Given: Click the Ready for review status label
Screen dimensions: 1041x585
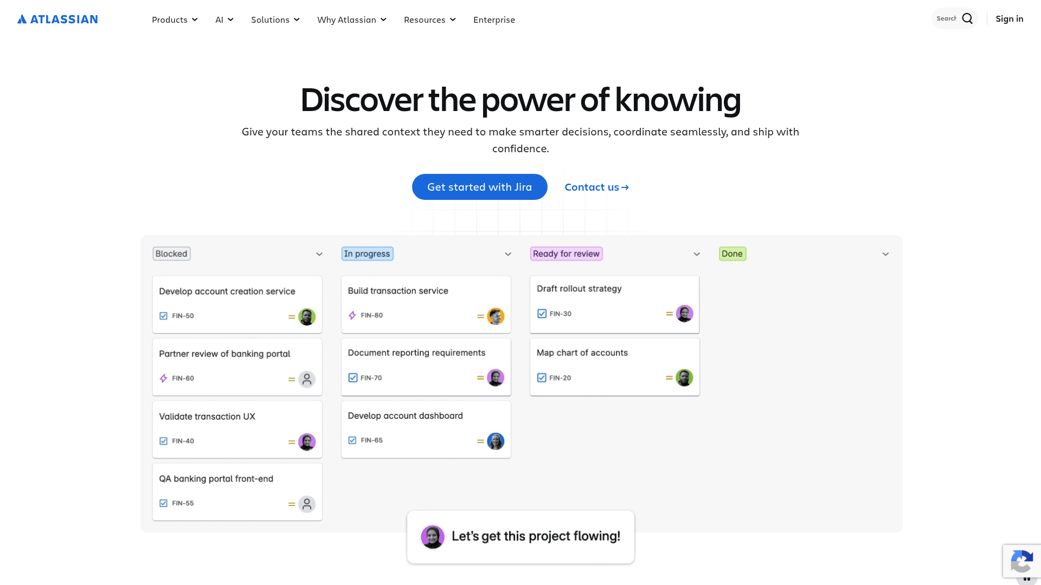Looking at the screenshot, I should (x=566, y=253).
